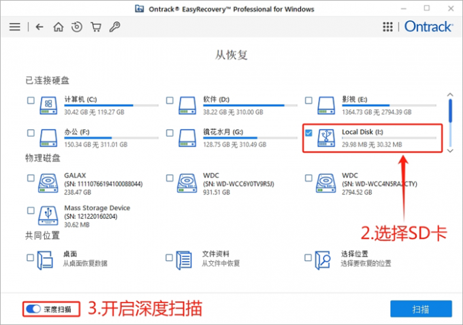Click the drive list scrollbar thumb
Screen dimensions: 463x325
pyautogui.click(x=450, y=111)
